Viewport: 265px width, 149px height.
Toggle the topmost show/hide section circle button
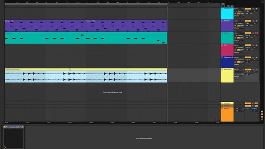(x=262, y=112)
